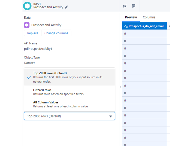
Task: Click the Prospect and Activity node title
Action: [x=48, y=7]
